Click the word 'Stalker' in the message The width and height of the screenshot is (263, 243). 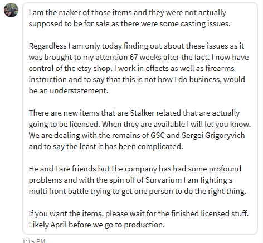tap(143, 113)
